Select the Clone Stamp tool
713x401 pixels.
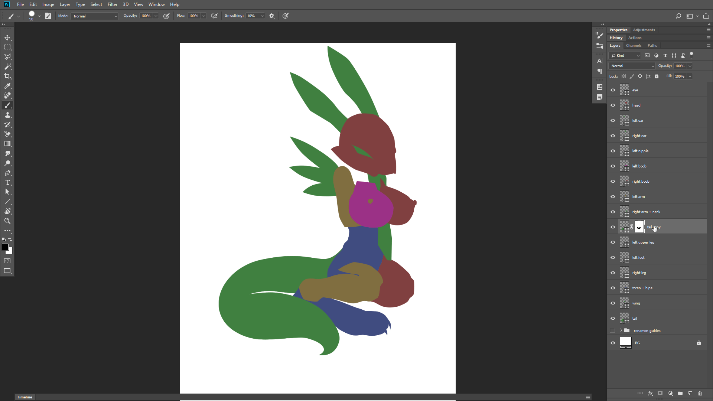(x=7, y=115)
